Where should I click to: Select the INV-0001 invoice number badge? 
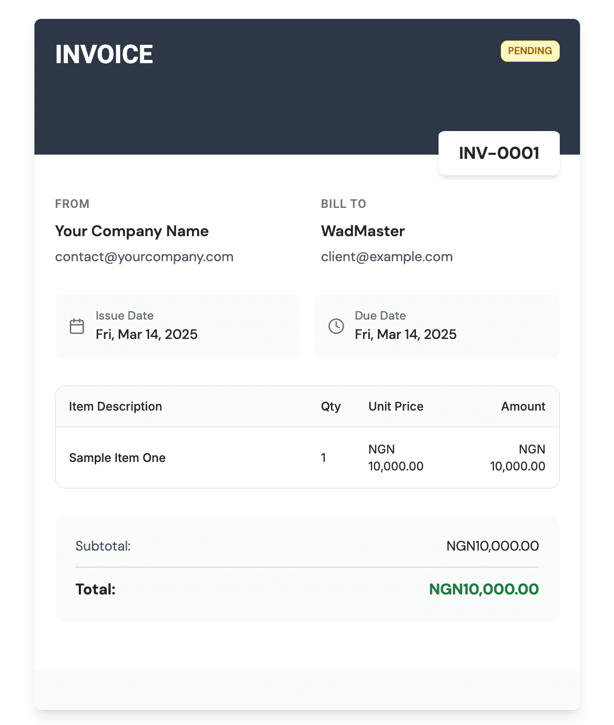coord(499,153)
